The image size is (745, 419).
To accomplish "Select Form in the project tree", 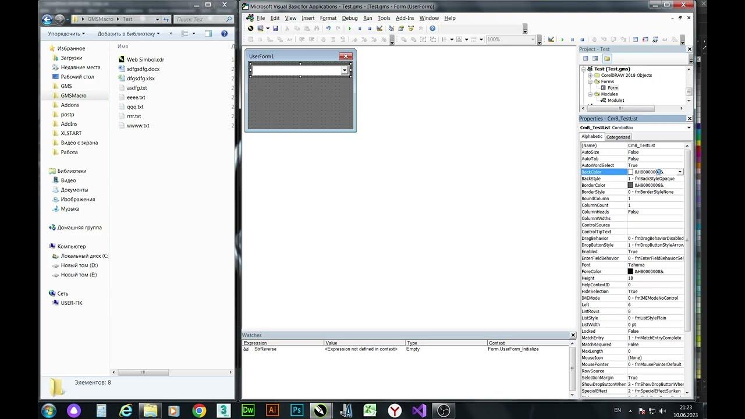I will [613, 88].
